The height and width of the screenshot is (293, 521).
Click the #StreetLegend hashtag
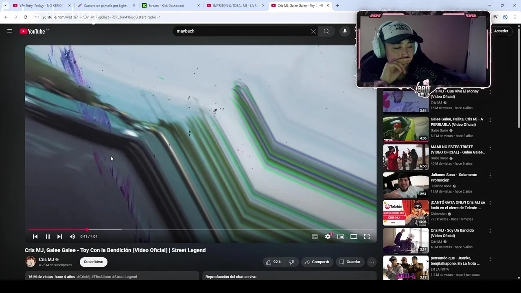coord(125,277)
